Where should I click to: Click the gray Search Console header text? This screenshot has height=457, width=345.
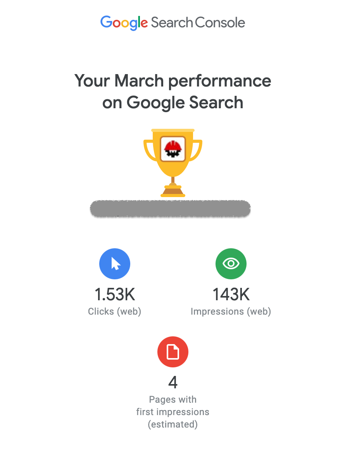[198, 23]
